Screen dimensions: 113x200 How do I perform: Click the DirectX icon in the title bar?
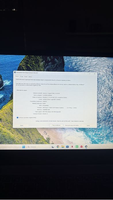(15, 72)
